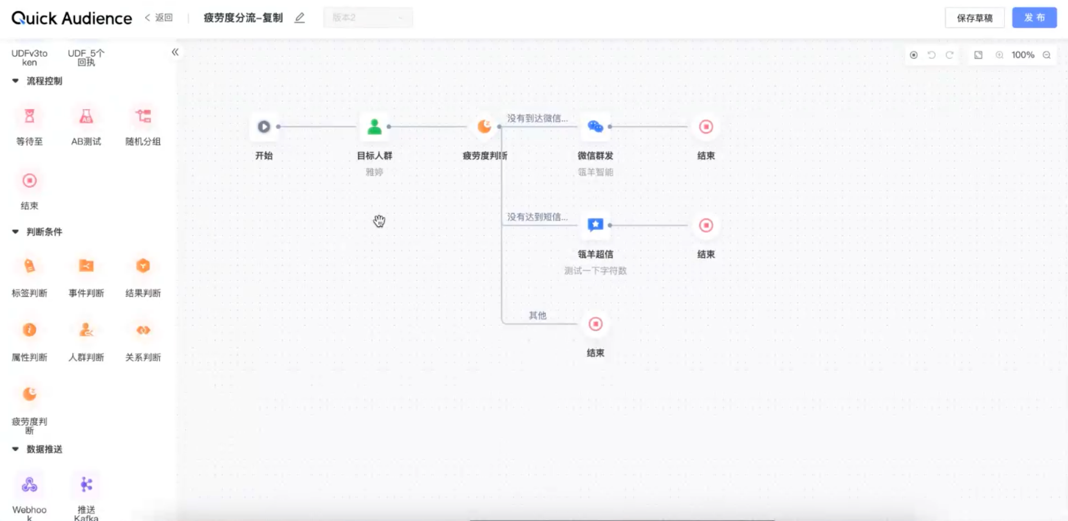Collapse the 数据推送 section

15,449
